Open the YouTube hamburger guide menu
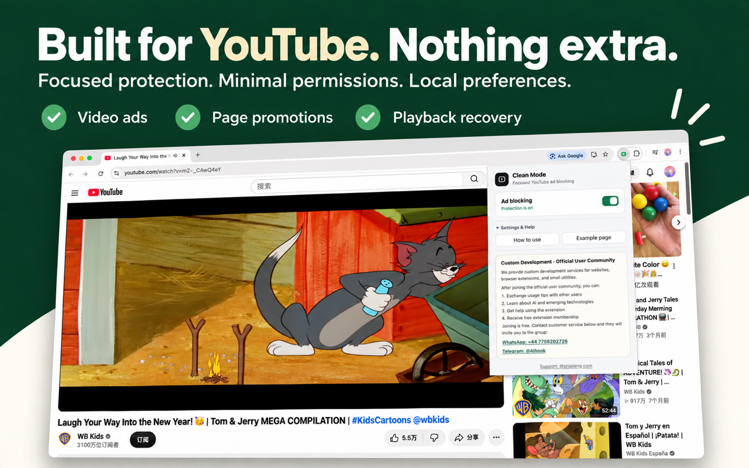Screen dimensions: 749x468 click(74, 192)
